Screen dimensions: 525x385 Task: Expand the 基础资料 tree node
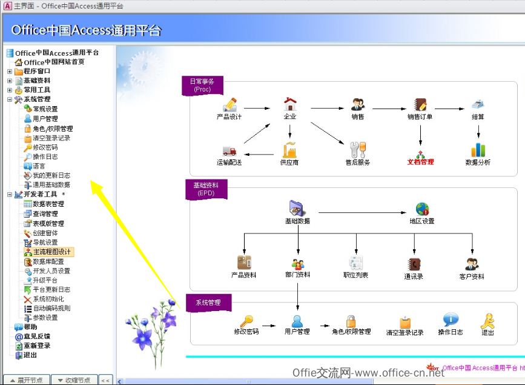tap(10, 81)
